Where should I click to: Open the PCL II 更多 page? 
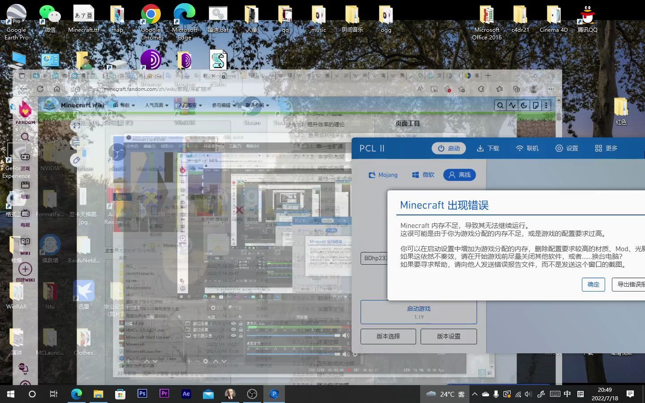tap(606, 148)
